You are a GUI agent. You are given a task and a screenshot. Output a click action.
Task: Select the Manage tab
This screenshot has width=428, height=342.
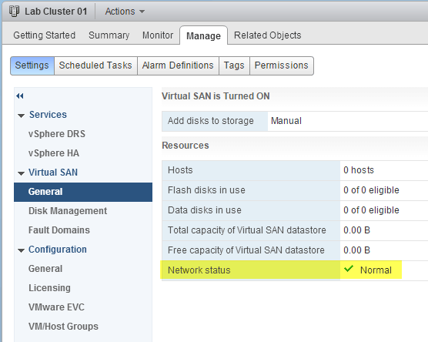point(203,35)
